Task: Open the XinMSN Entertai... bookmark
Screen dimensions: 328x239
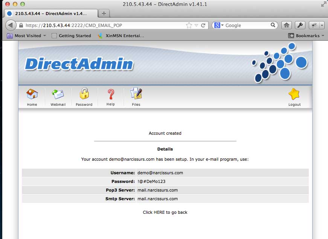Action: [121, 36]
